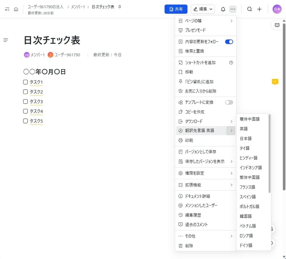Create new item with the plus icon
286x259 pixels.
pyautogui.click(x=259, y=9)
